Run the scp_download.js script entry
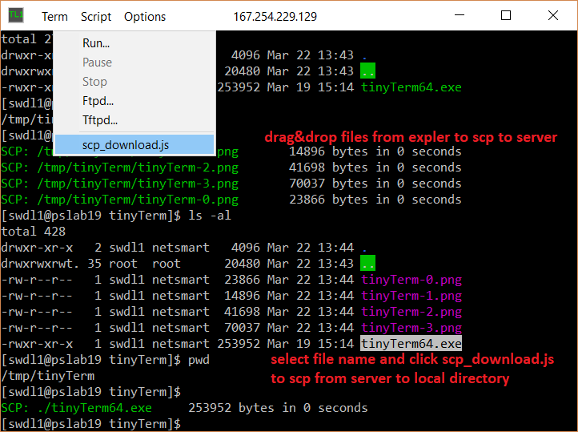Viewport: 578px width, 432px height. coord(134,145)
